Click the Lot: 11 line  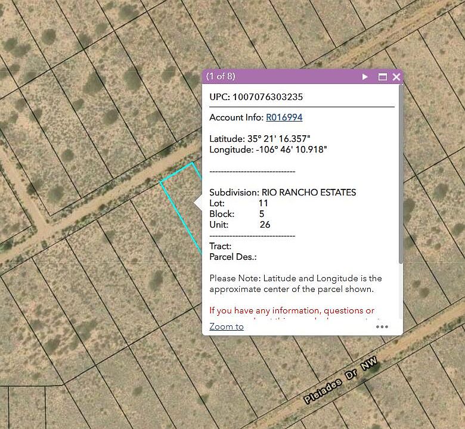pos(238,203)
